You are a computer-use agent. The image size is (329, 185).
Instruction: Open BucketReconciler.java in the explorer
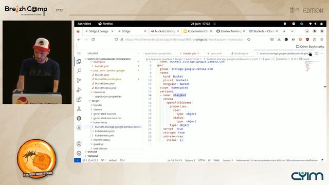tap(108, 79)
